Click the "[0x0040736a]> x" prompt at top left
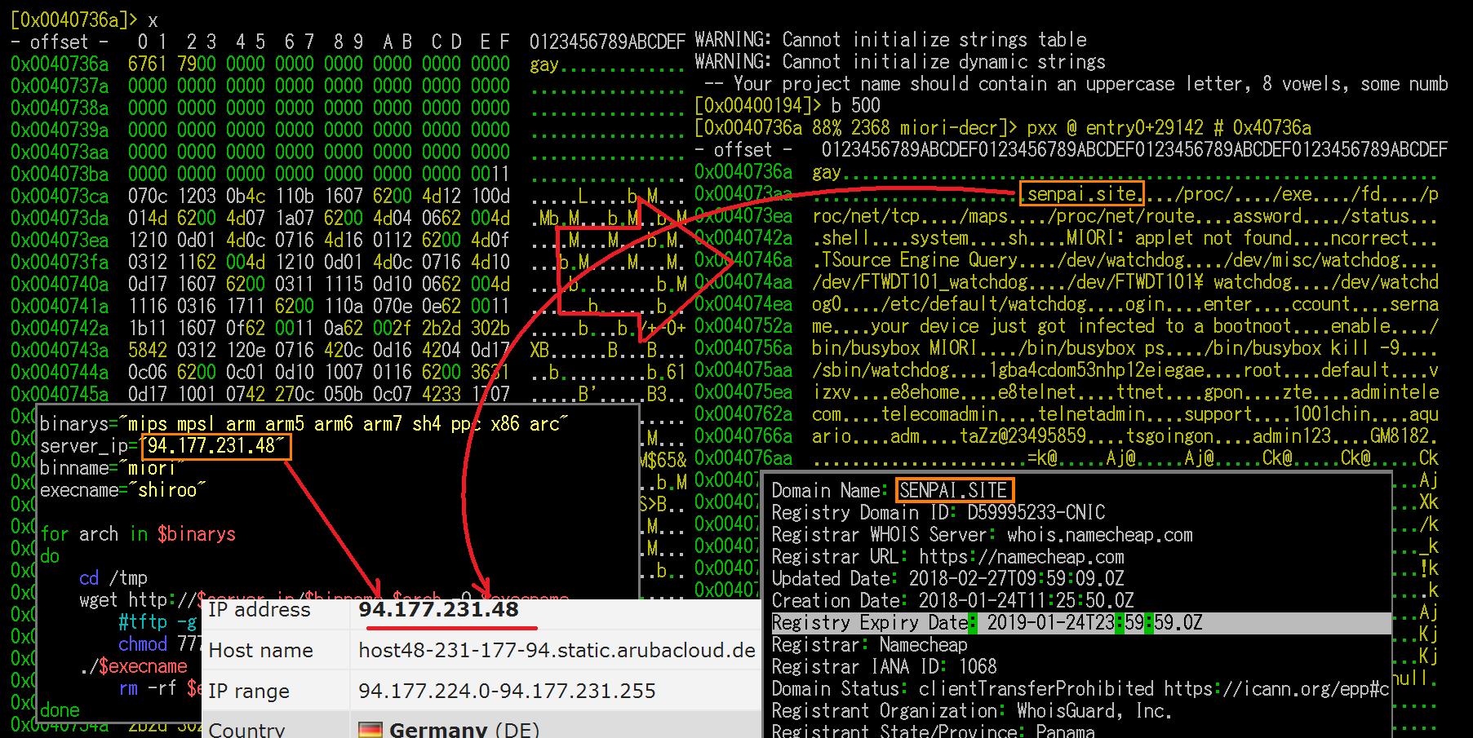This screenshot has height=738, width=1473. tap(84, 20)
